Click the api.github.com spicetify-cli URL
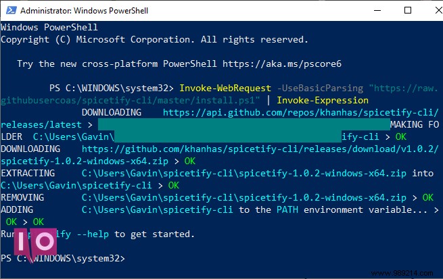Screen dimensions: 443x279 300,113
